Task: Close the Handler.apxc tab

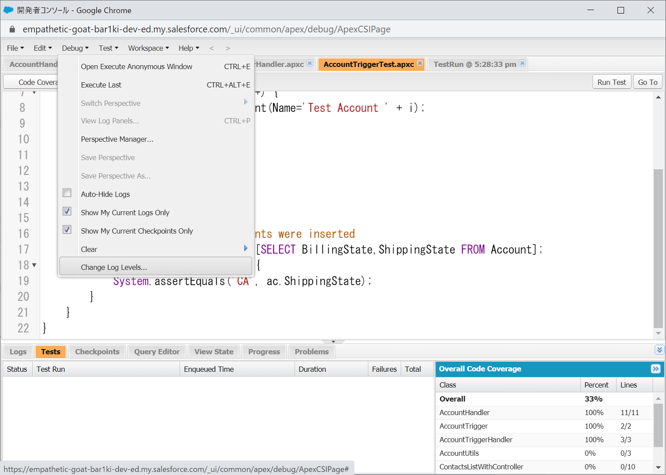Action: point(310,63)
